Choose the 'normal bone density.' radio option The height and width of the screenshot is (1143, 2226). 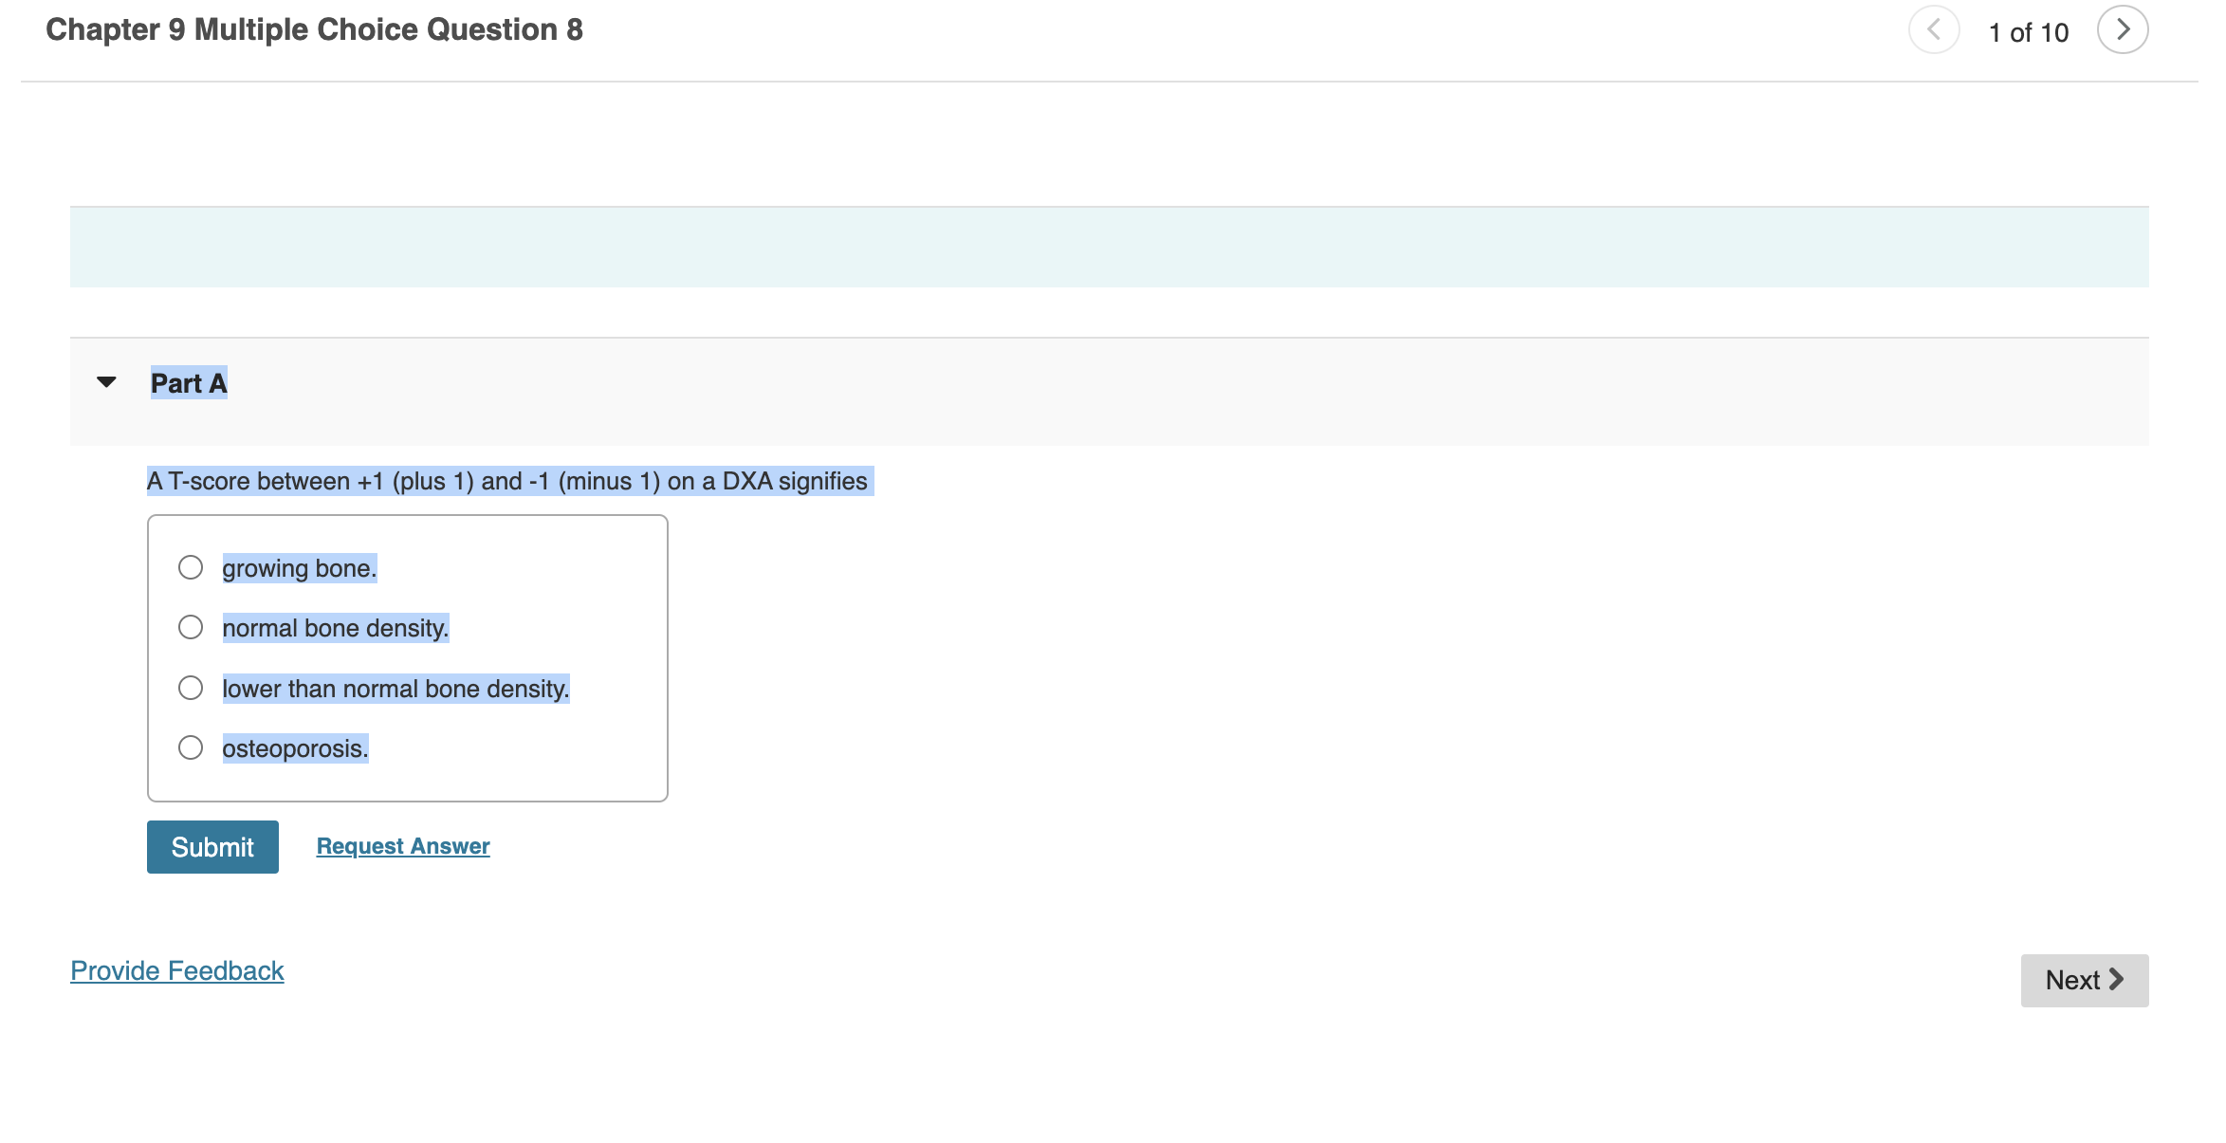point(191,627)
